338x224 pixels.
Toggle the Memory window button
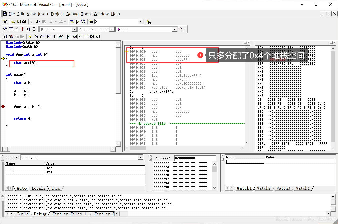coord(86,37)
